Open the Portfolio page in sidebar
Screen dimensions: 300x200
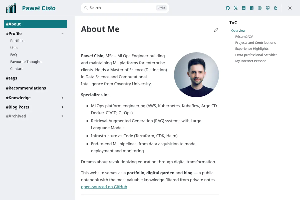click(x=17, y=41)
